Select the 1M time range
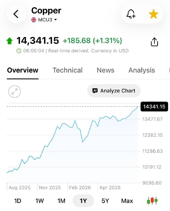170x211 pixels. pos(61,201)
